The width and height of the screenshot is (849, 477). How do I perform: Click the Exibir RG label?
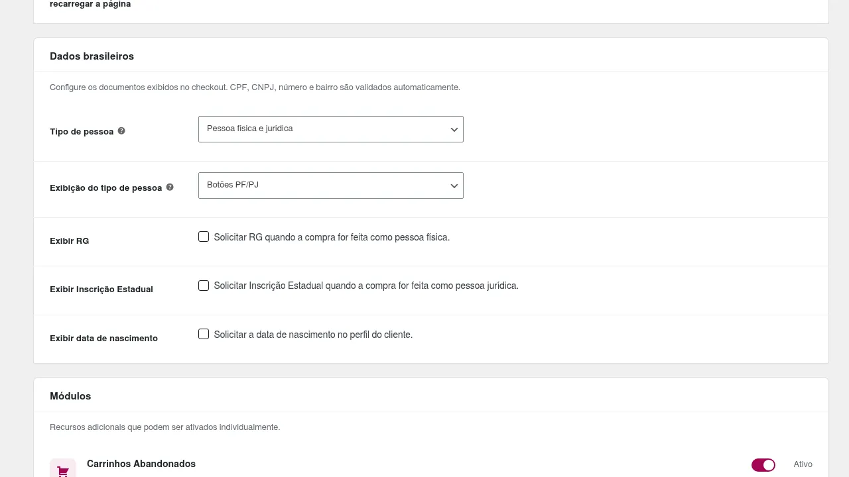click(69, 241)
